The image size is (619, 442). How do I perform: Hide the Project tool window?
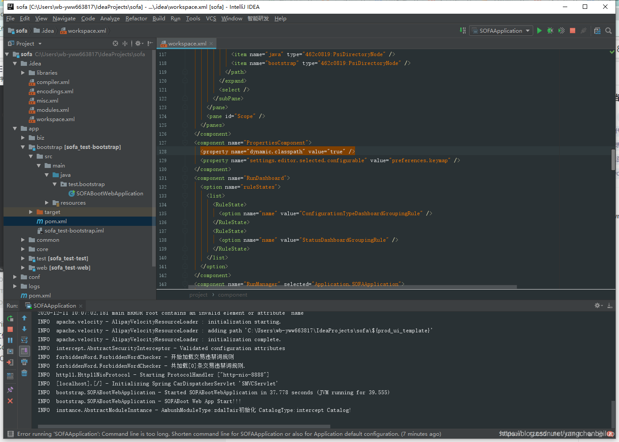coord(150,43)
